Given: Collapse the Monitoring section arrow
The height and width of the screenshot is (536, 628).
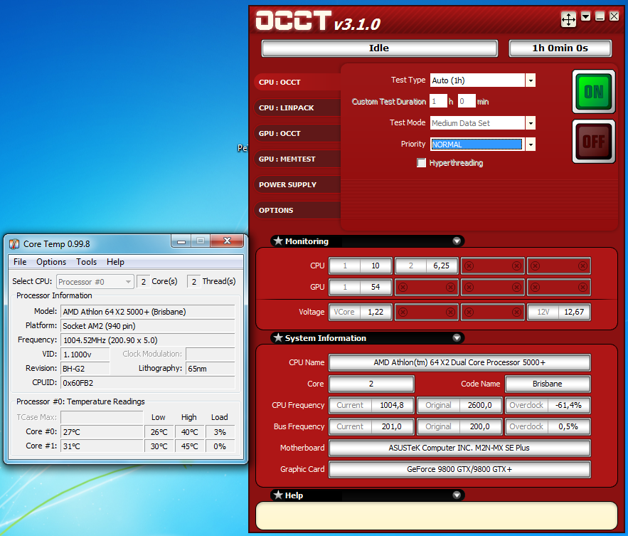Looking at the screenshot, I should [457, 241].
